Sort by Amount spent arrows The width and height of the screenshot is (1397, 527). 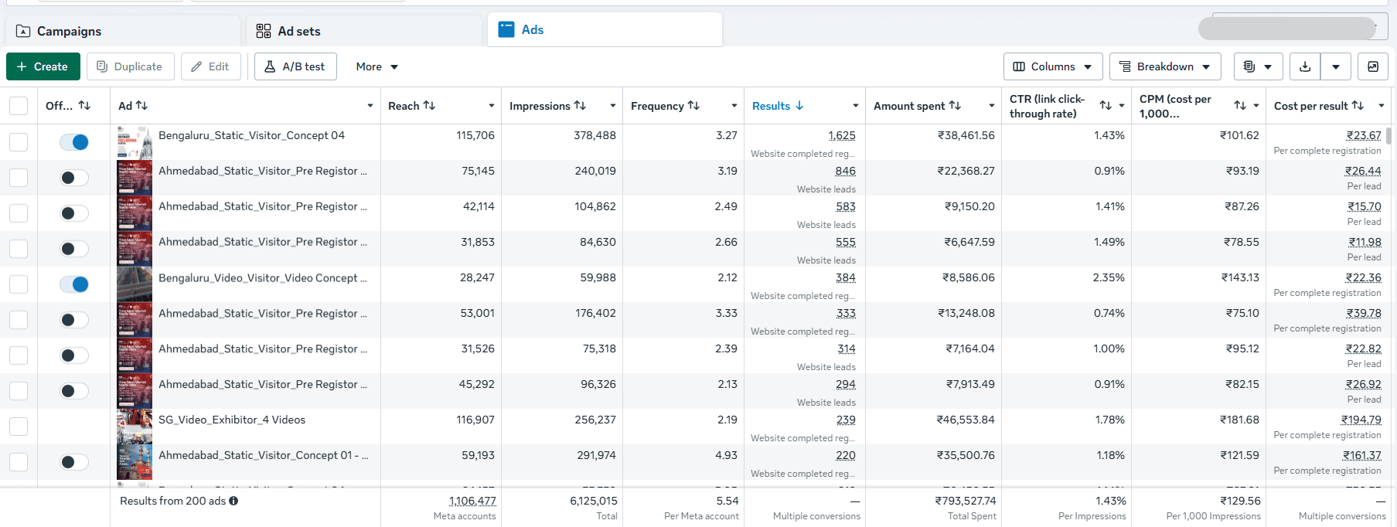pyautogui.click(x=955, y=105)
